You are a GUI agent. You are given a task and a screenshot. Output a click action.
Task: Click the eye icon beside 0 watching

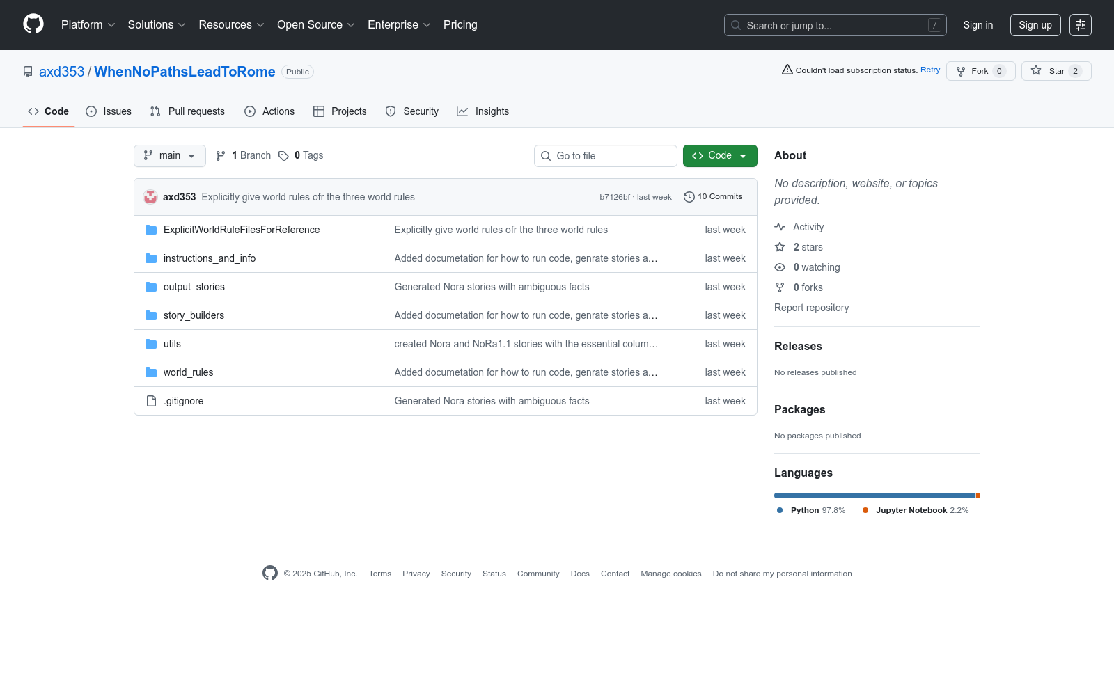pyautogui.click(x=780, y=267)
